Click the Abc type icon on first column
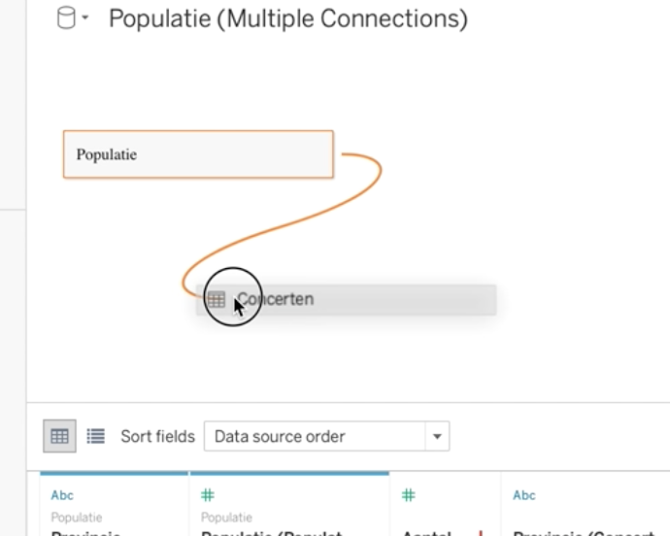Screen dimensions: 670x536 (62, 495)
